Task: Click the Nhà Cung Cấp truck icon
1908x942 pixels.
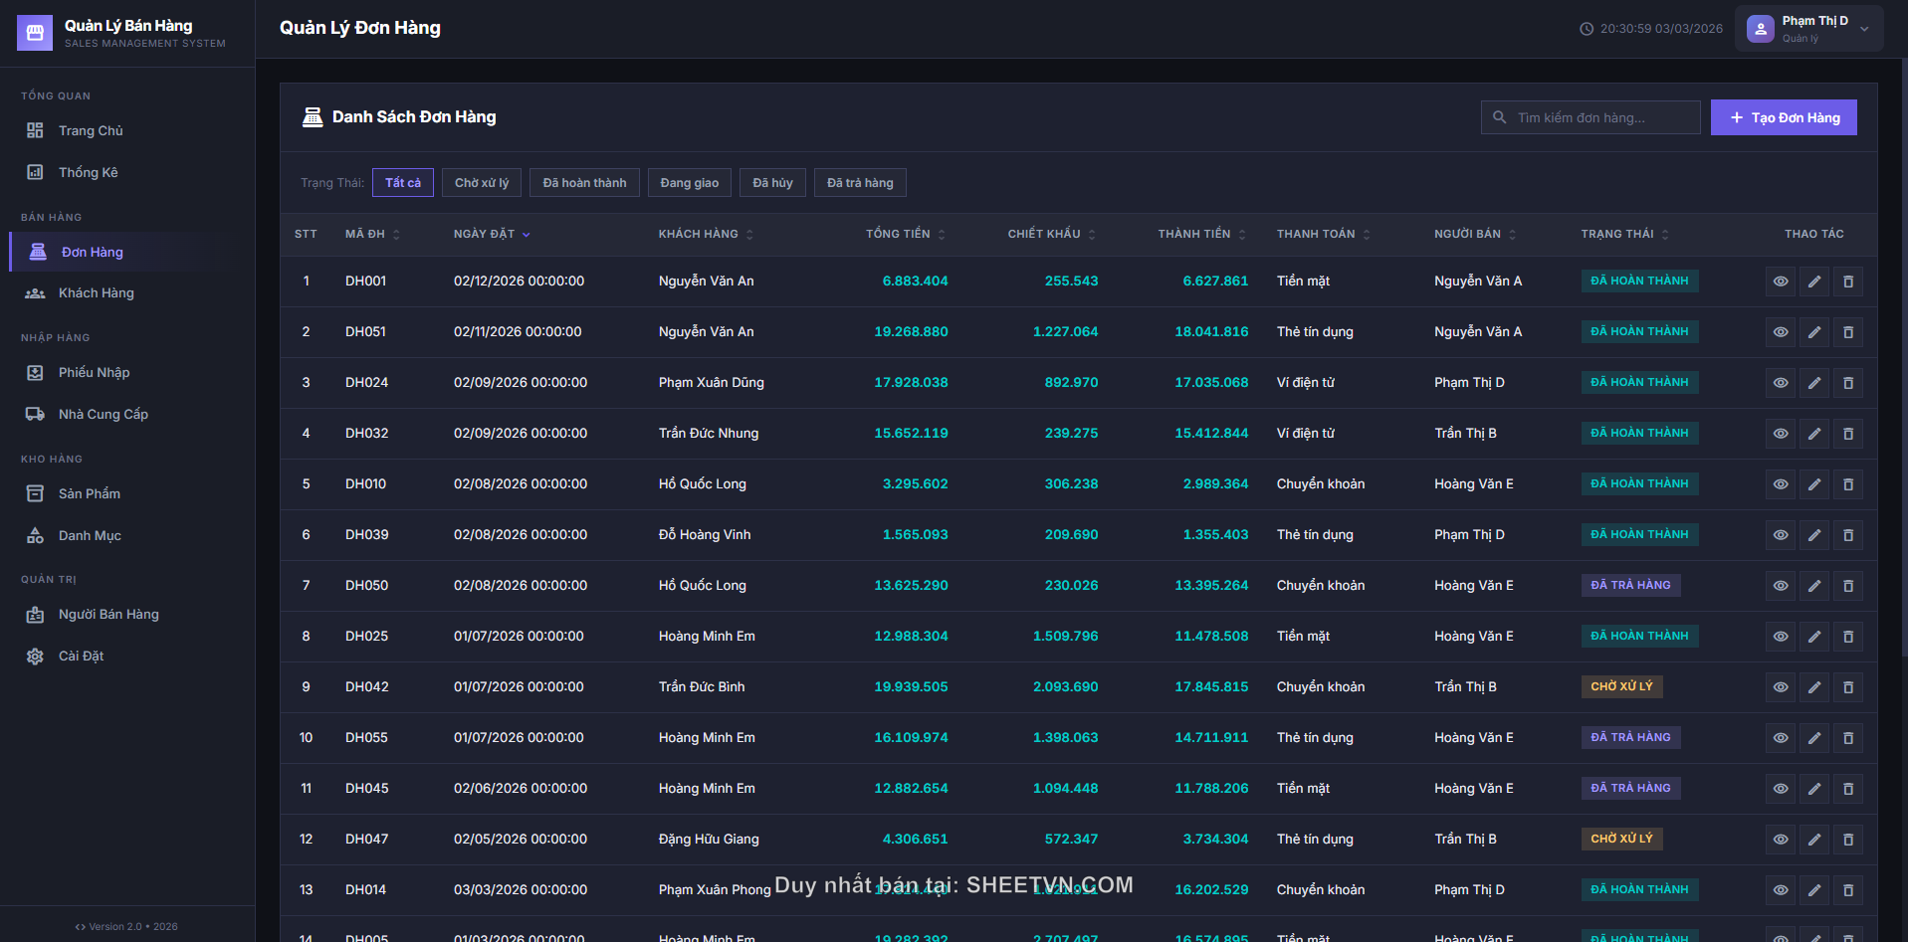Action: pyautogui.click(x=35, y=414)
